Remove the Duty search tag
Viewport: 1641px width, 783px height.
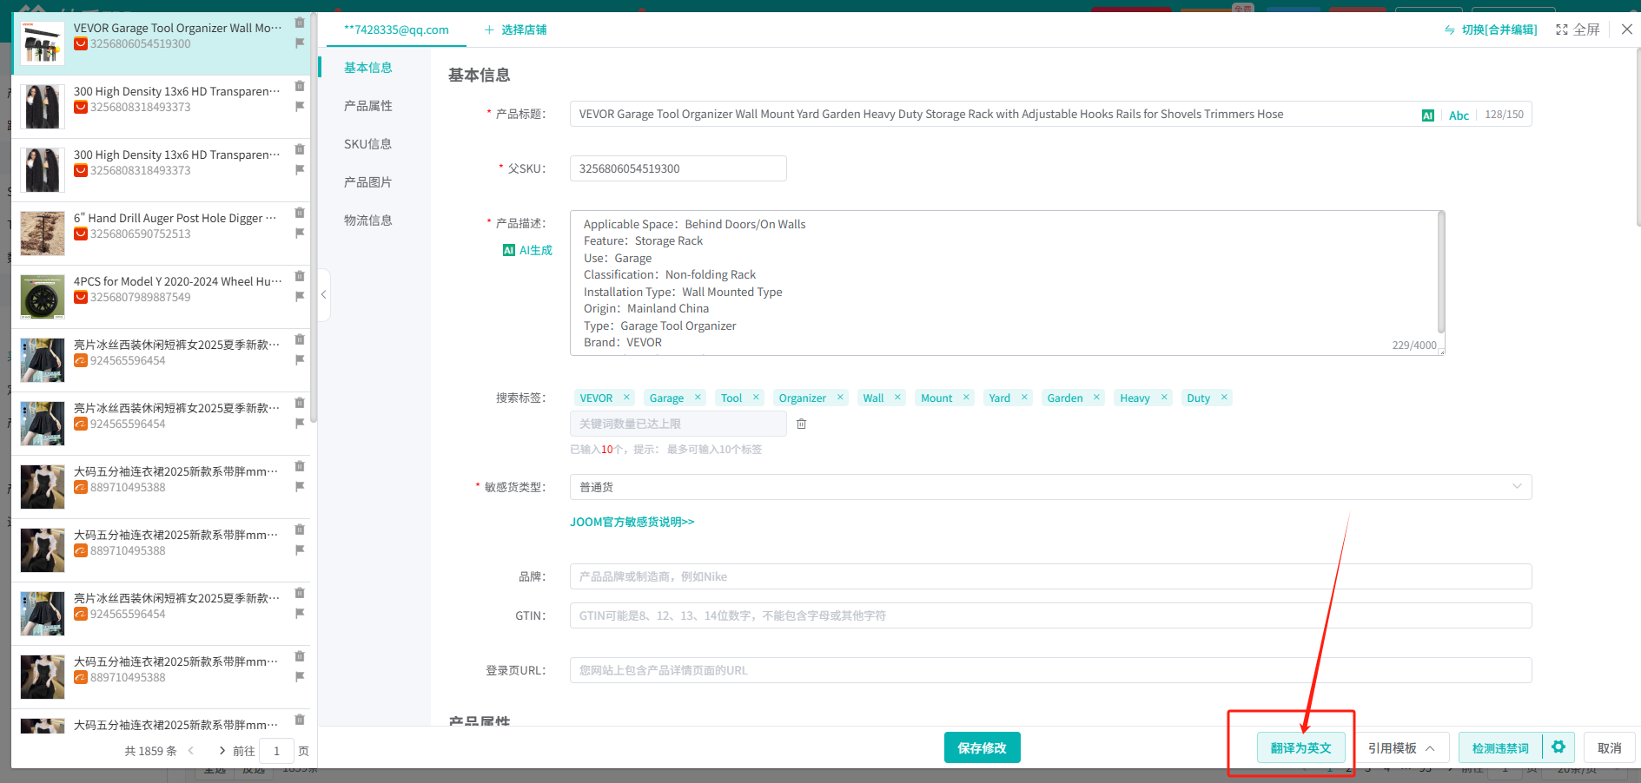click(1224, 397)
